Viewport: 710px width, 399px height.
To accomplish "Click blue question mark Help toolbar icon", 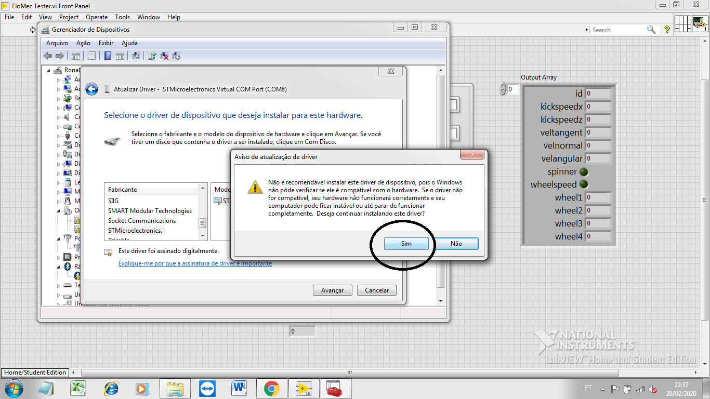I will coord(108,56).
